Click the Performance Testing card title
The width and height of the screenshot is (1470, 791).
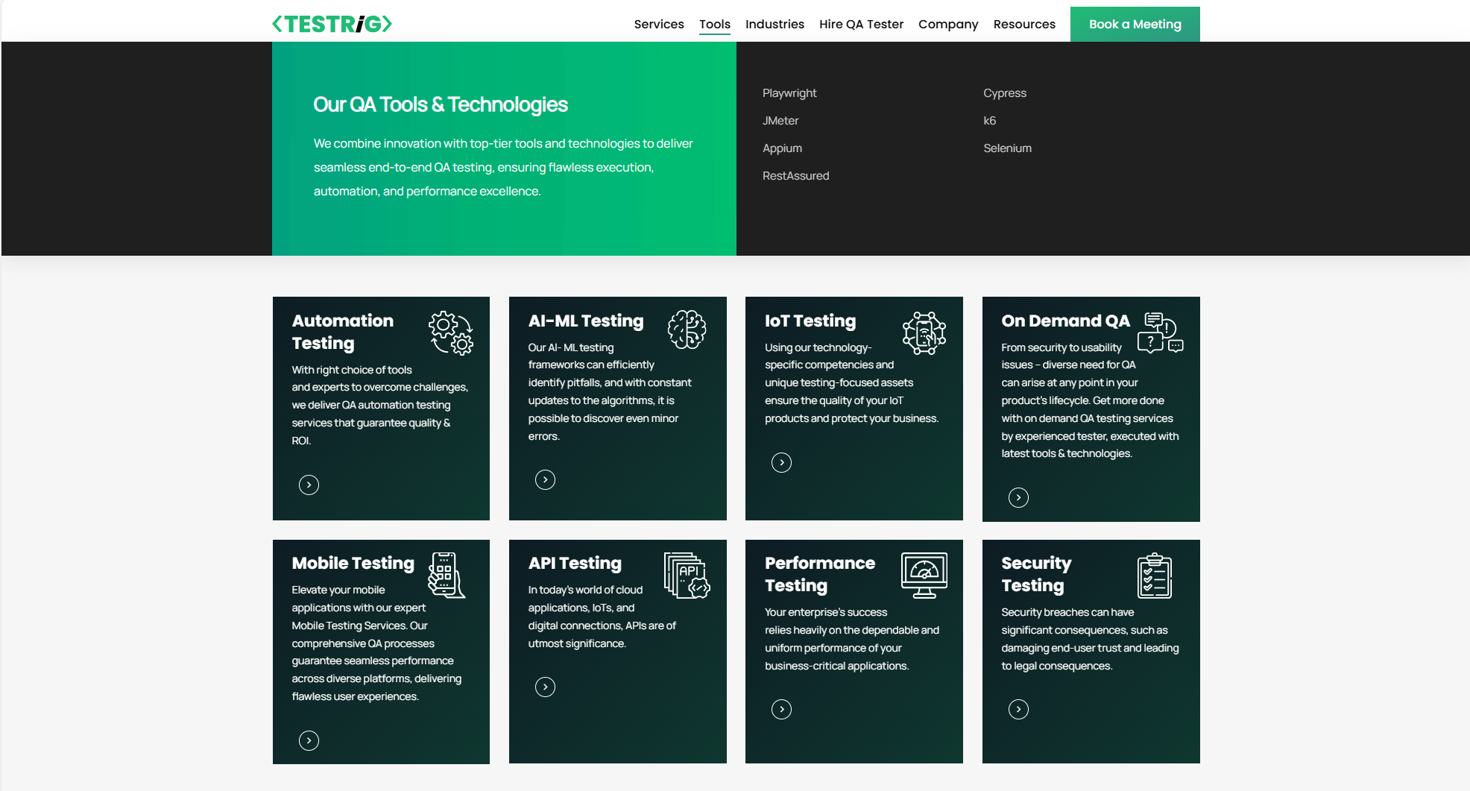point(820,574)
